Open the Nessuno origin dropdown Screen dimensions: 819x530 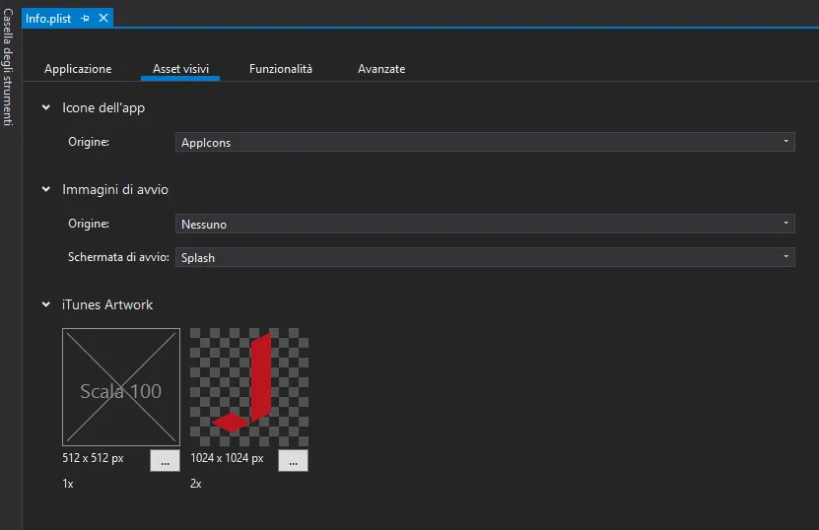coord(485,224)
